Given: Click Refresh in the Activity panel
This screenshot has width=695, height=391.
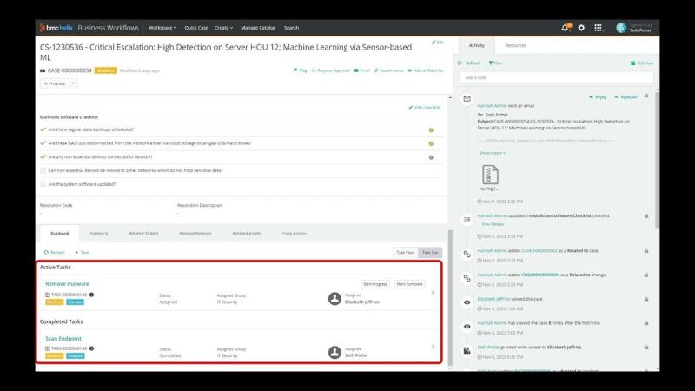Looking at the screenshot, I should 469,63.
